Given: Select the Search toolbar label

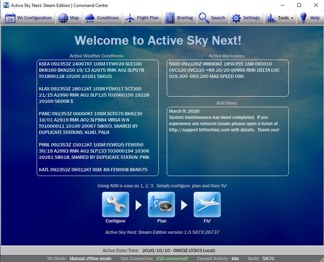Looking at the screenshot, I should click(218, 18).
